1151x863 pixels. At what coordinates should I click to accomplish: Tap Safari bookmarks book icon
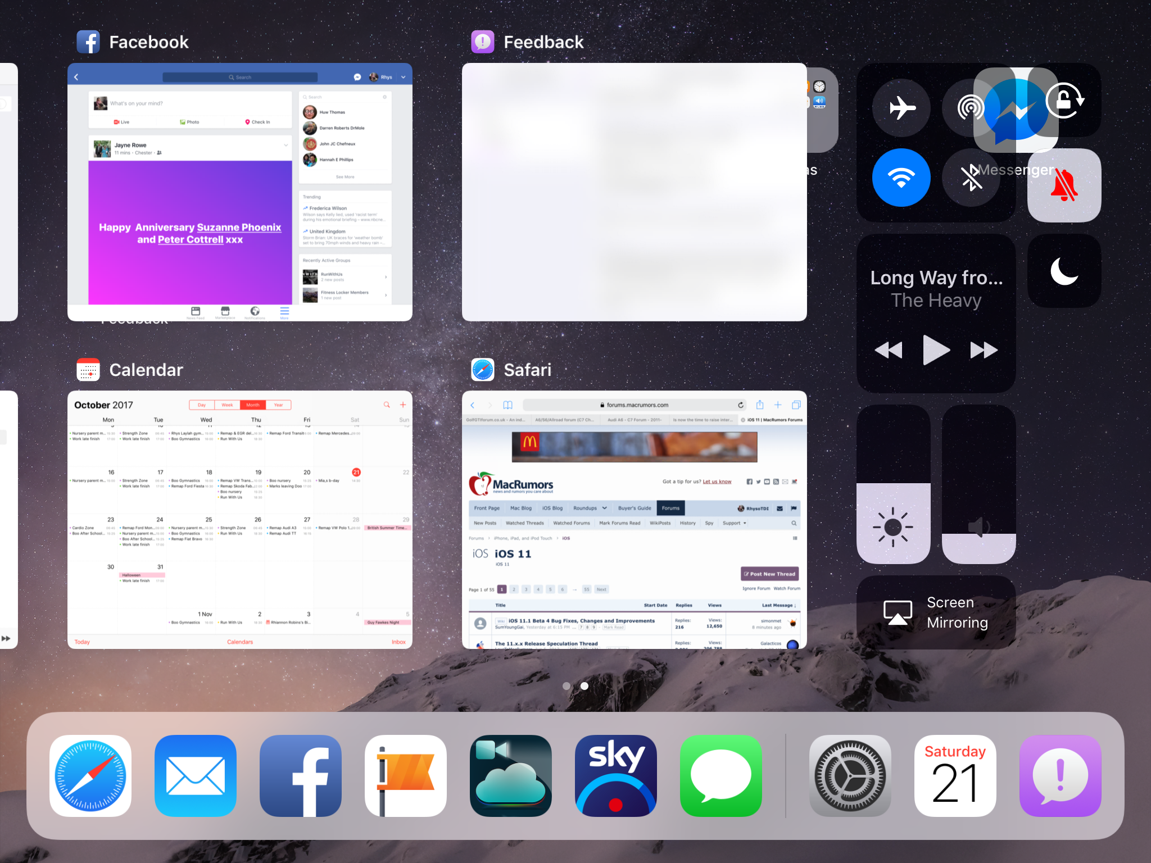click(508, 405)
